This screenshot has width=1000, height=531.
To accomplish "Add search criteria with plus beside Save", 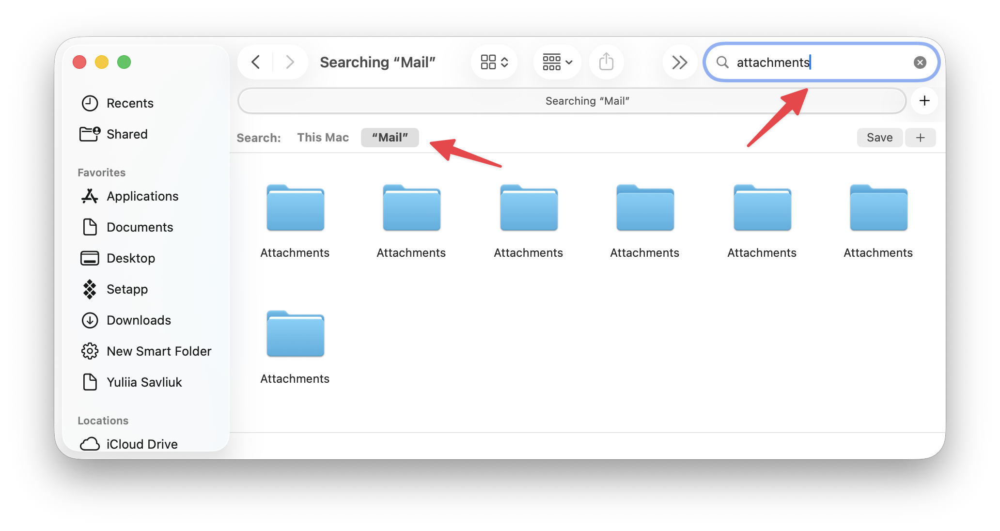I will (920, 138).
